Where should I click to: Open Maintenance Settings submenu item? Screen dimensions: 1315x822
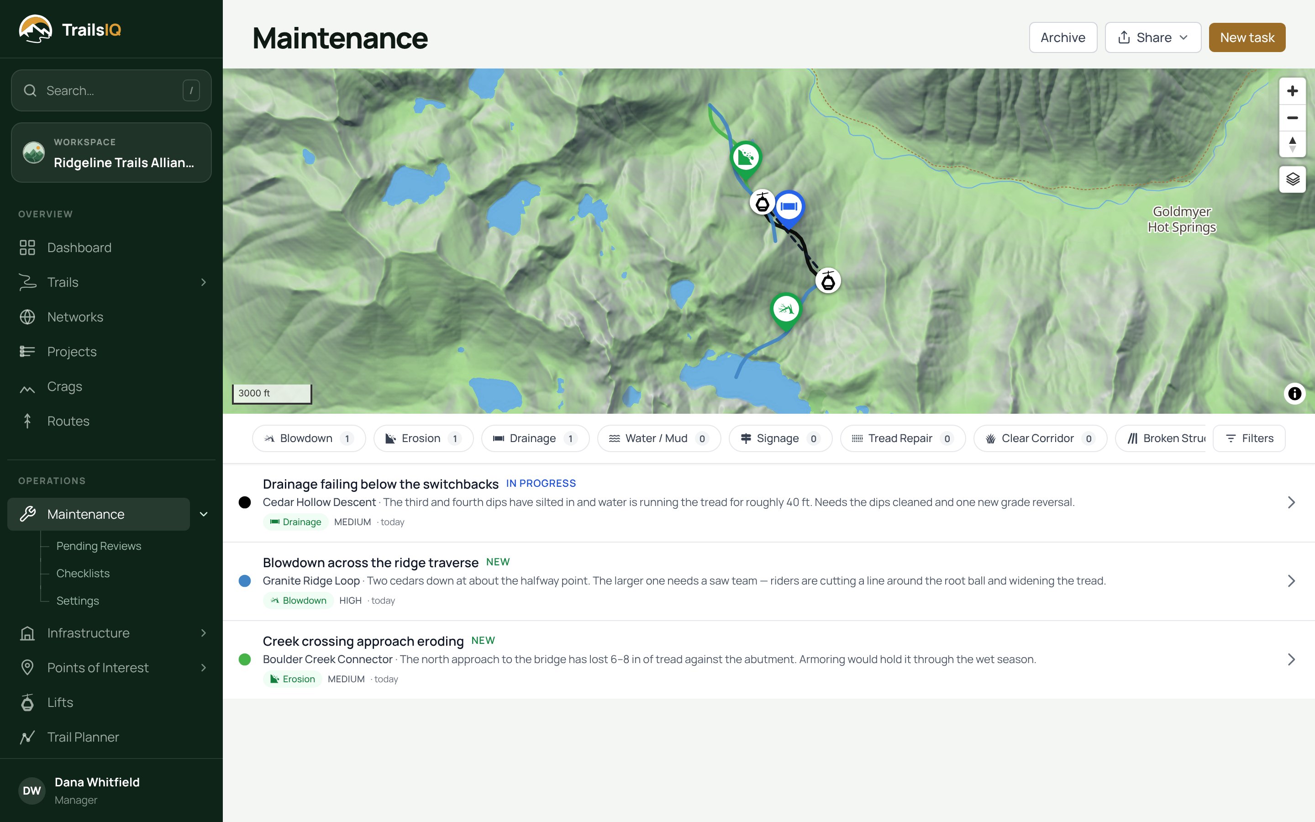click(78, 601)
